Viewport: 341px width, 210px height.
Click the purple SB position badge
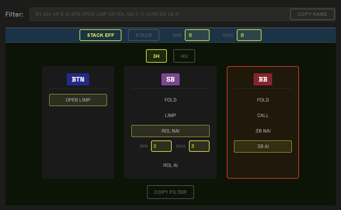170,79
